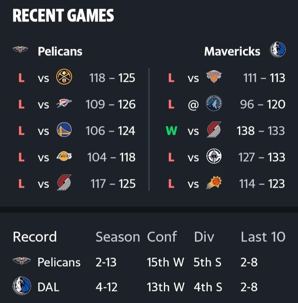Select the Oklahoma City Thunder logo
Screen dimensions: 298x303
pyautogui.click(x=64, y=104)
